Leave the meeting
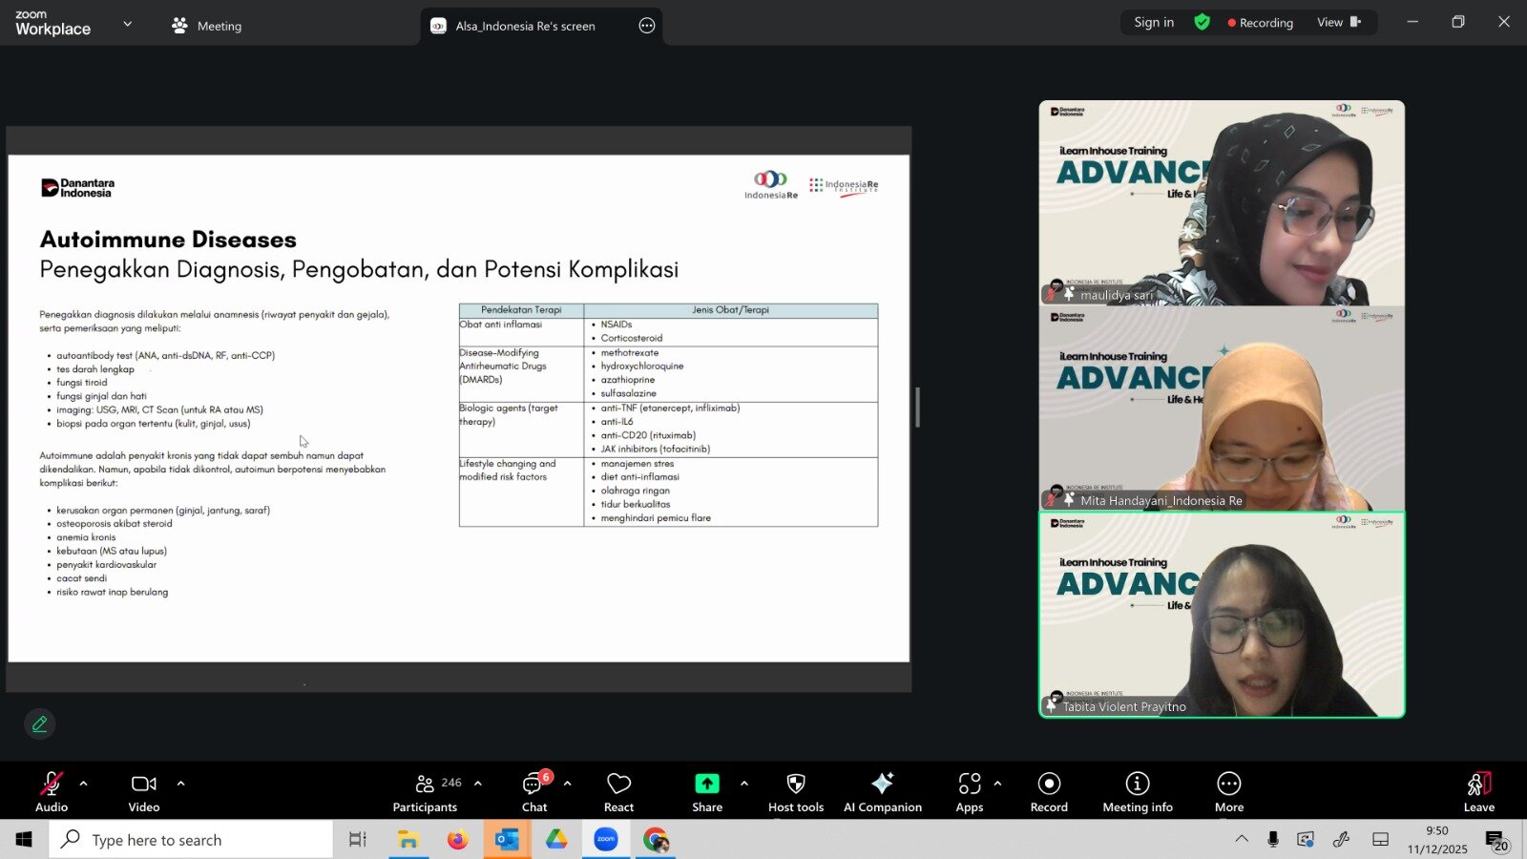1527x859 pixels. point(1478,792)
